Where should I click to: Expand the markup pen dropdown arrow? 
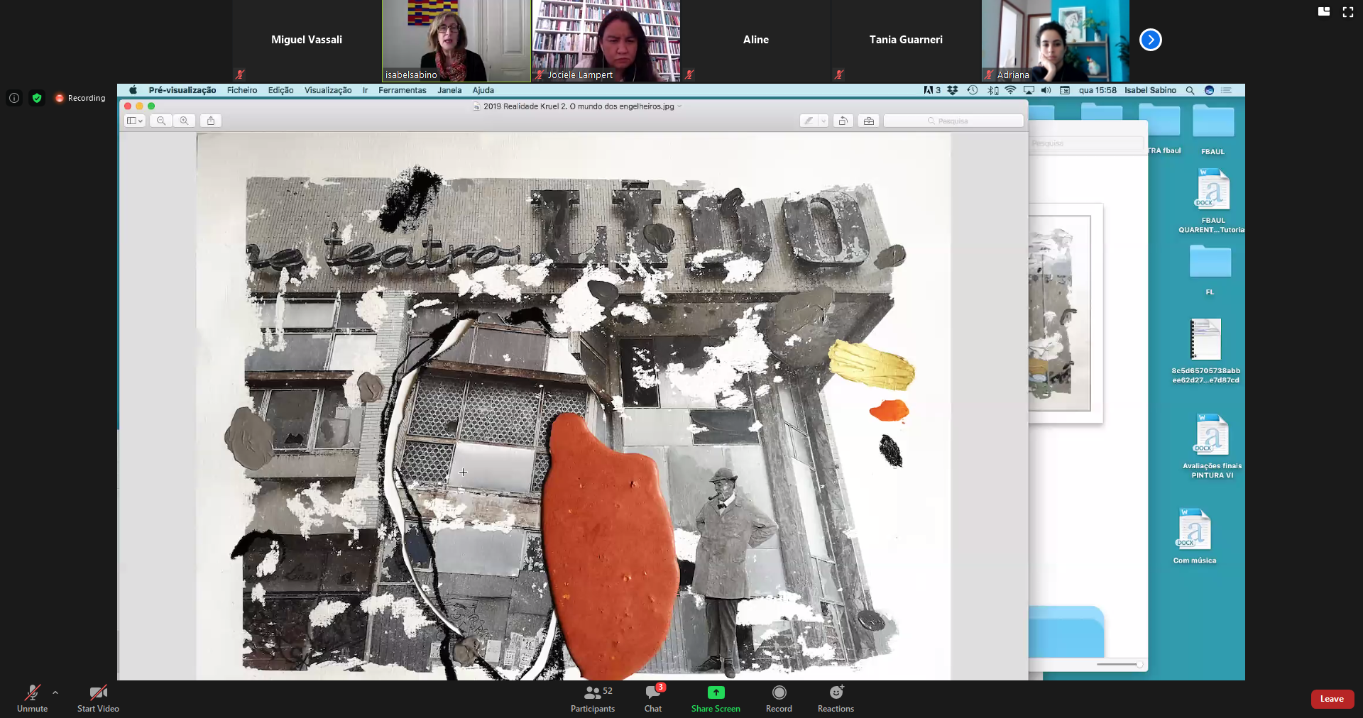pyautogui.click(x=823, y=121)
